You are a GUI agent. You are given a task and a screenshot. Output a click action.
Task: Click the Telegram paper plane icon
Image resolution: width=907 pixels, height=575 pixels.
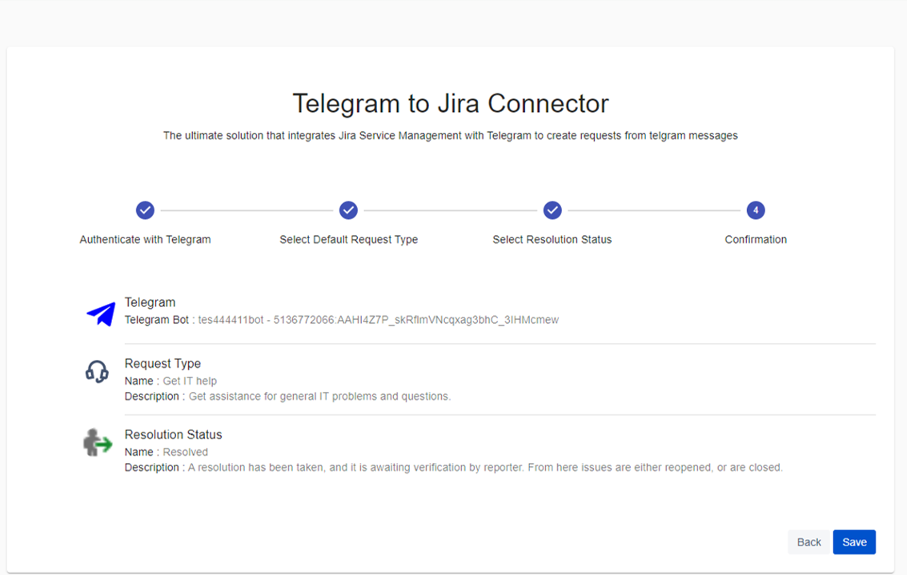point(101,313)
